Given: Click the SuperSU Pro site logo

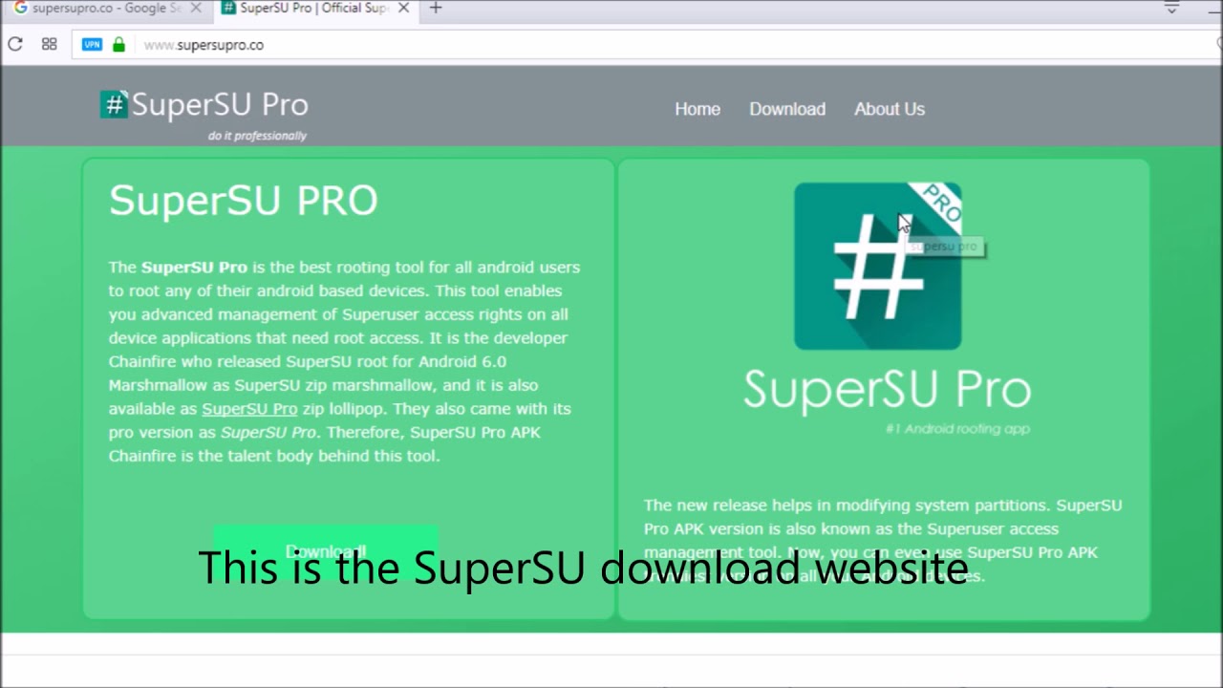Looking at the screenshot, I should 204,105.
